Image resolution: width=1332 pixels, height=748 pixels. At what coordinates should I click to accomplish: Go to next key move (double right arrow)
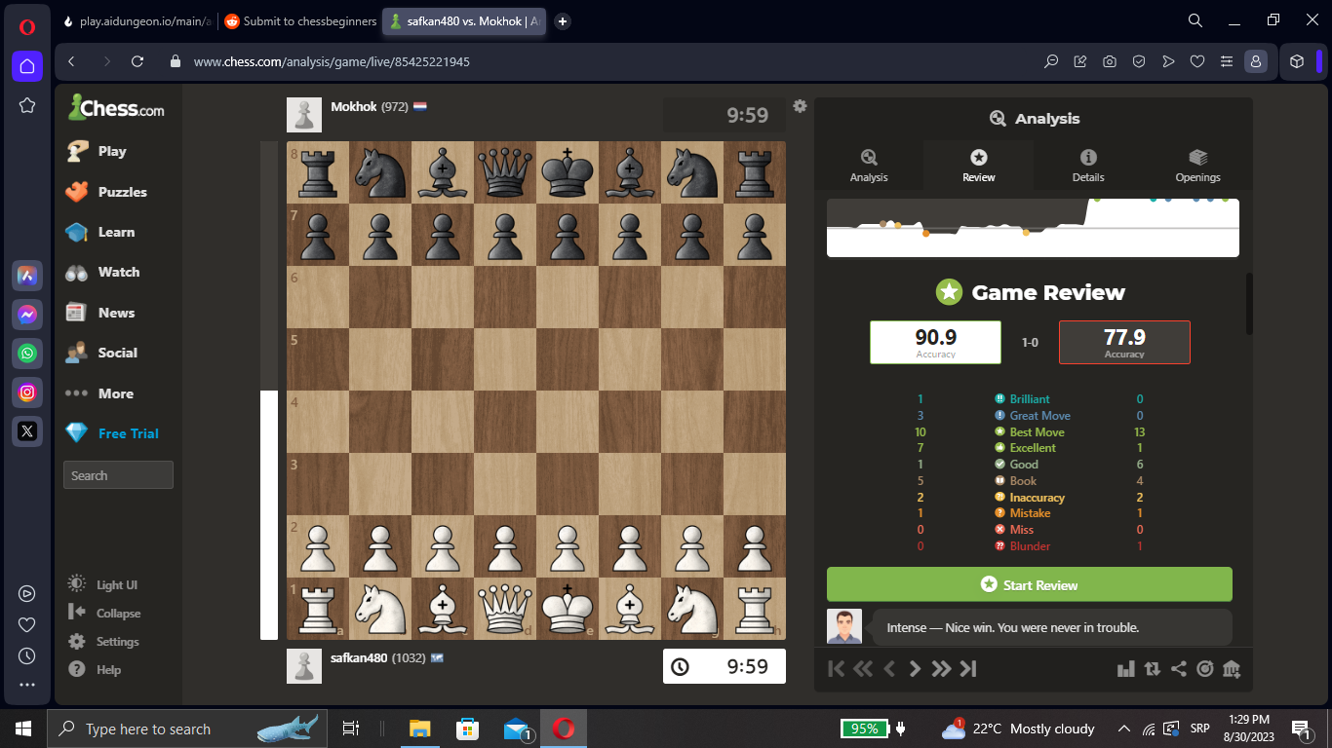(941, 668)
